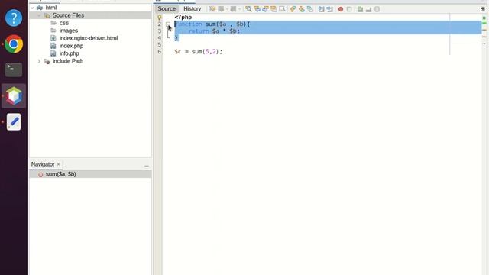This screenshot has width=489, height=275.
Task: Select the html project root
Action: click(x=51, y=8)
